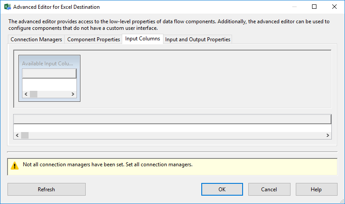Open Help for the editor
Image resolution: width=345 pixels, height=204 pixels.
(316, 189)
